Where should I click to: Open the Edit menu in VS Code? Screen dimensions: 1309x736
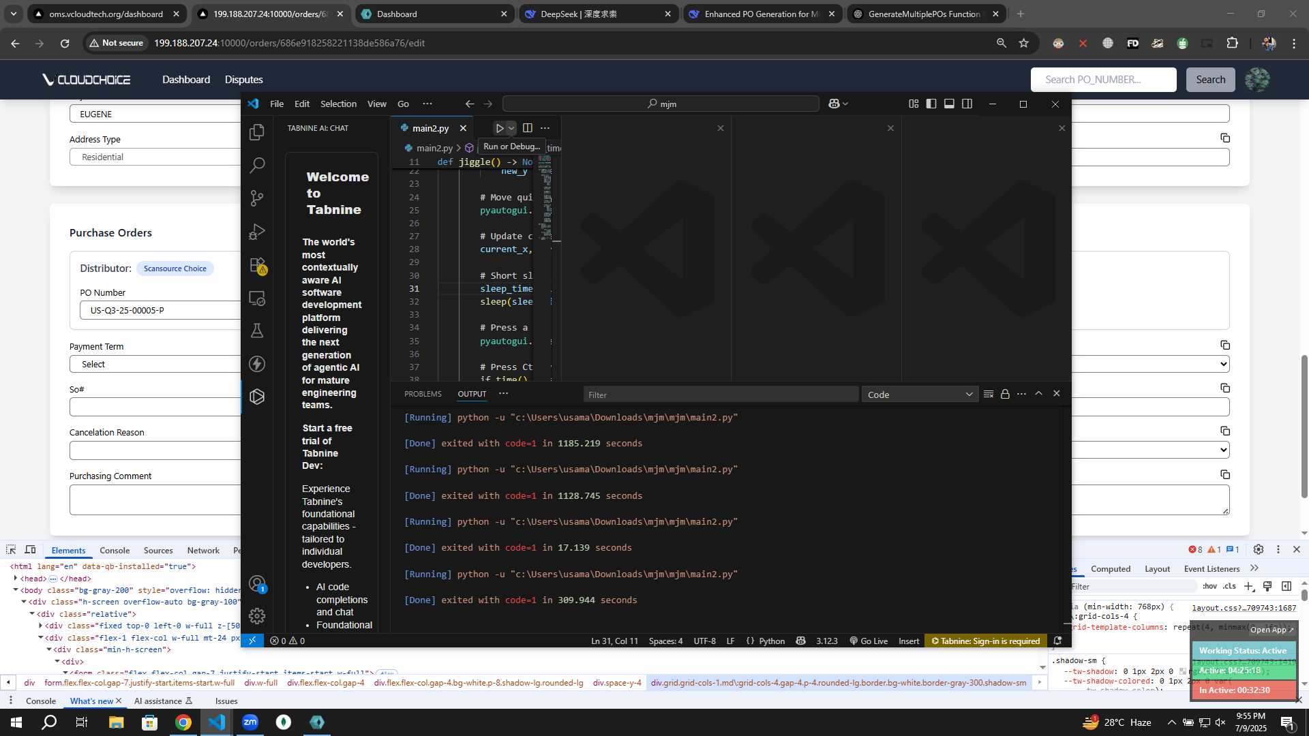click(x=302, y=104)
